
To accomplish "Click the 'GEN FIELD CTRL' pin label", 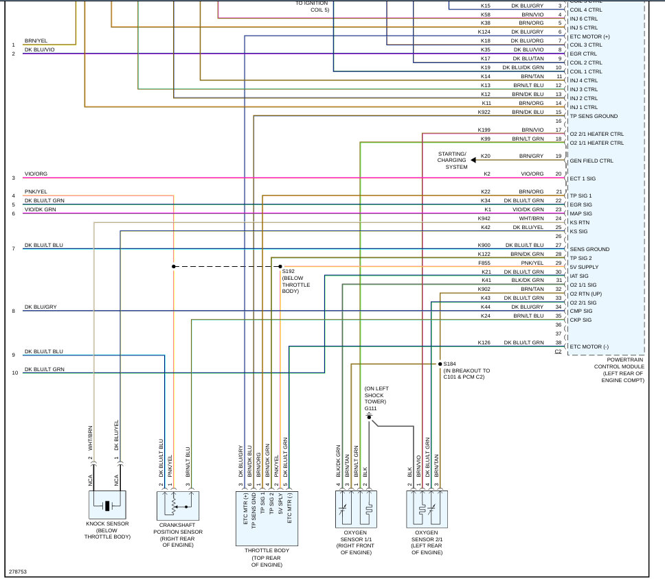I will coord(591,161).
